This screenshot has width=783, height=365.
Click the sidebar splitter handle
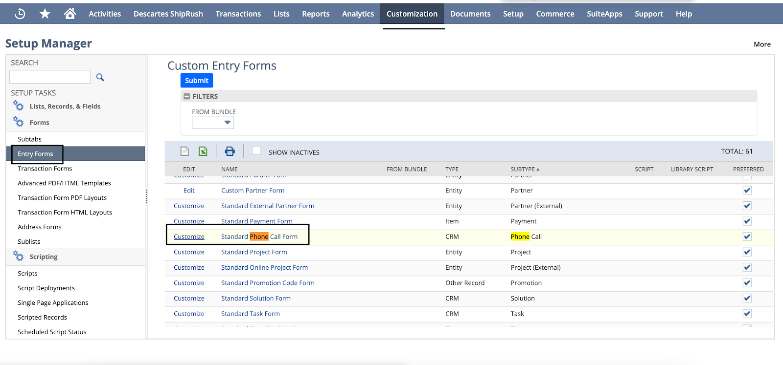click(x=146, y=196)
